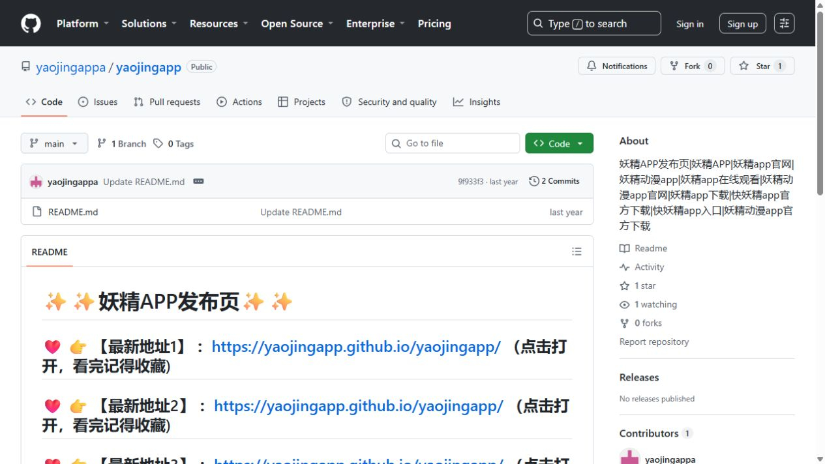Switch to the Issues tab
The image size is (825, 464).
point(98,102)
